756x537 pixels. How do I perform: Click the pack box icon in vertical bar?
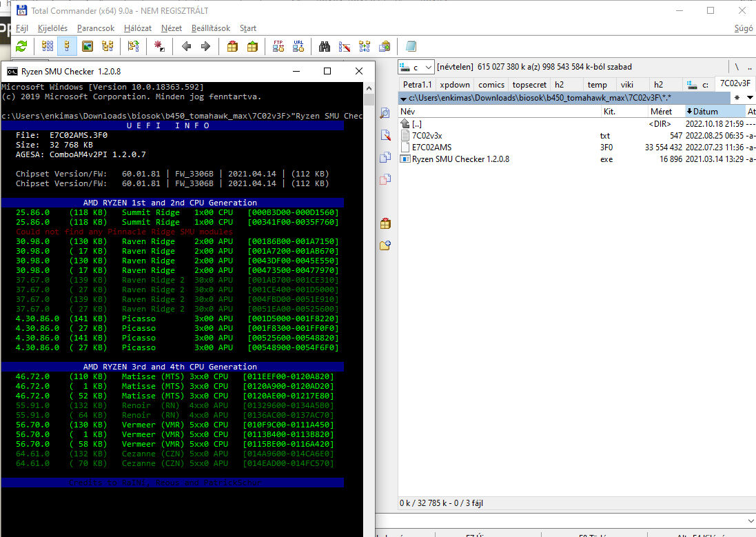385,223
